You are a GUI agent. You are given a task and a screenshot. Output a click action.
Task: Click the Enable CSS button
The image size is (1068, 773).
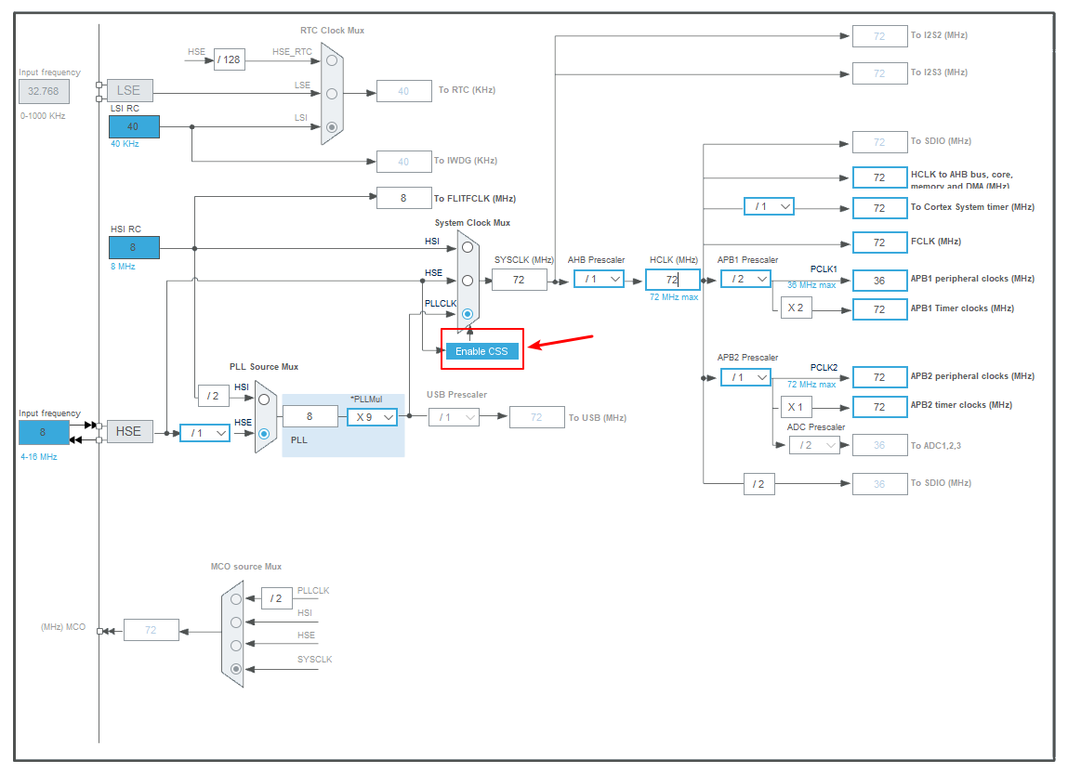pyautogui.click(x=481, y=351)
